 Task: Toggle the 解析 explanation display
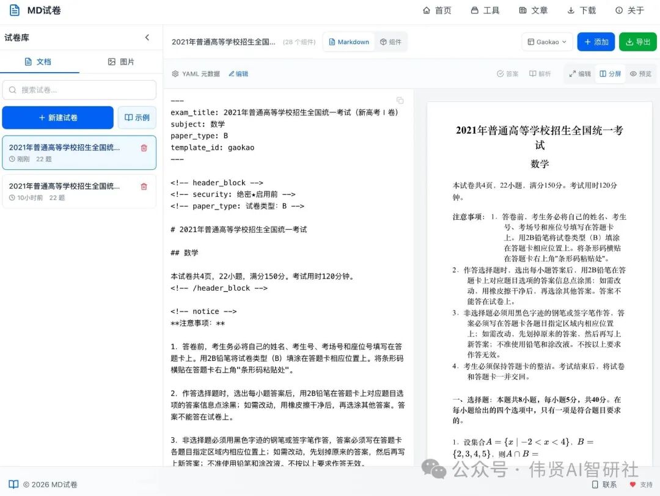[x=540, y=74]
